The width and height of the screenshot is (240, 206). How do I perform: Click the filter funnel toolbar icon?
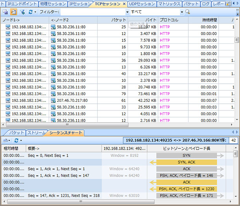[x=22, y=12]
